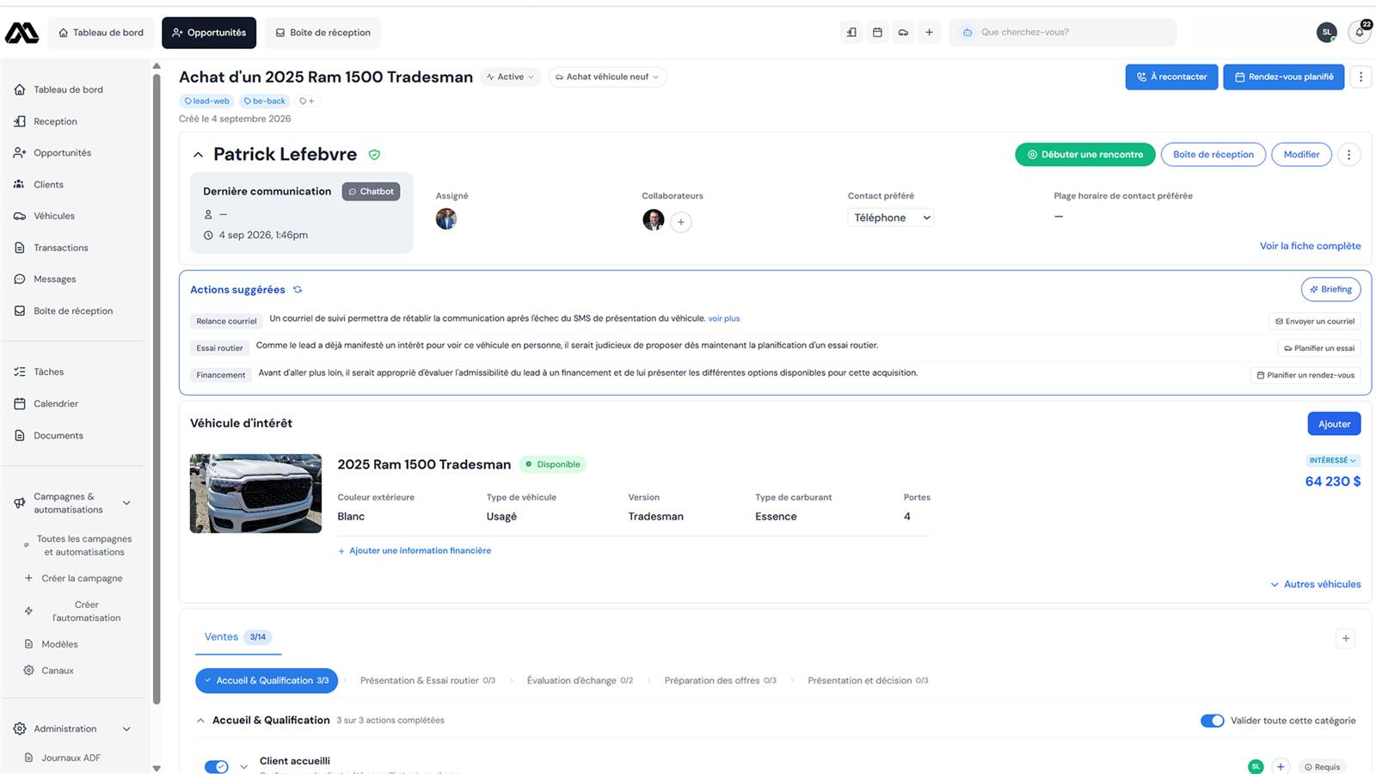
Task: Click the Briefing button
Action: point(1330,289)
